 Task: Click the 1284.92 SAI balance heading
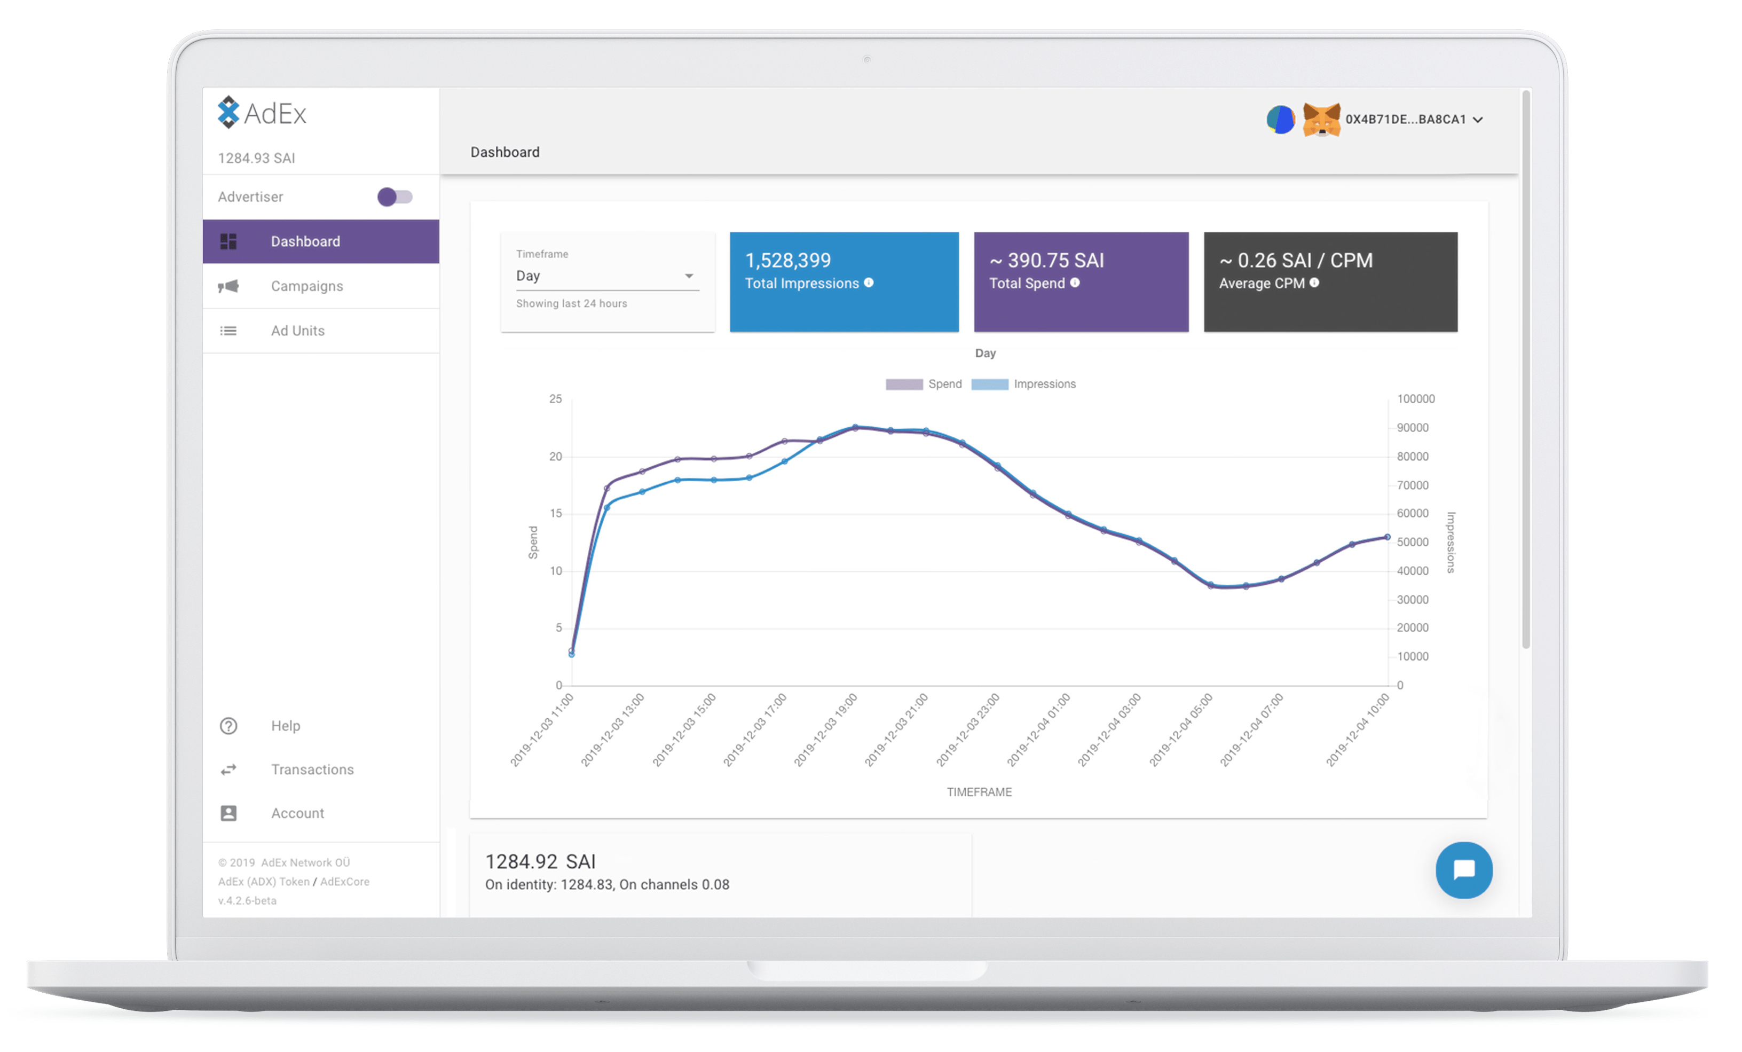click(x=540, y=862)
